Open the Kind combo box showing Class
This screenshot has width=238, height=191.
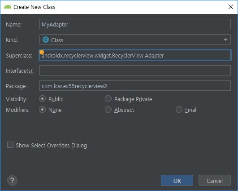(135, 40)
